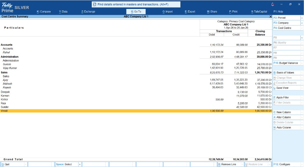Image resolution: width=304 pixels, height=167 pixels.
Task: Click Space: Select button
Action: pyautogui.click(x=67, y=164)
